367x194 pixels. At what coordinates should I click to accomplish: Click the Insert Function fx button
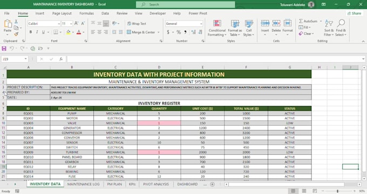(x=61, y=59)
